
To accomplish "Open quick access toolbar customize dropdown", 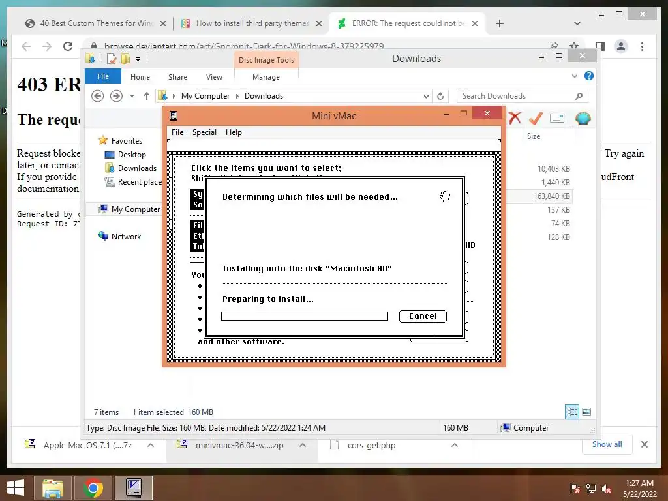I will [x=138, y=59].
